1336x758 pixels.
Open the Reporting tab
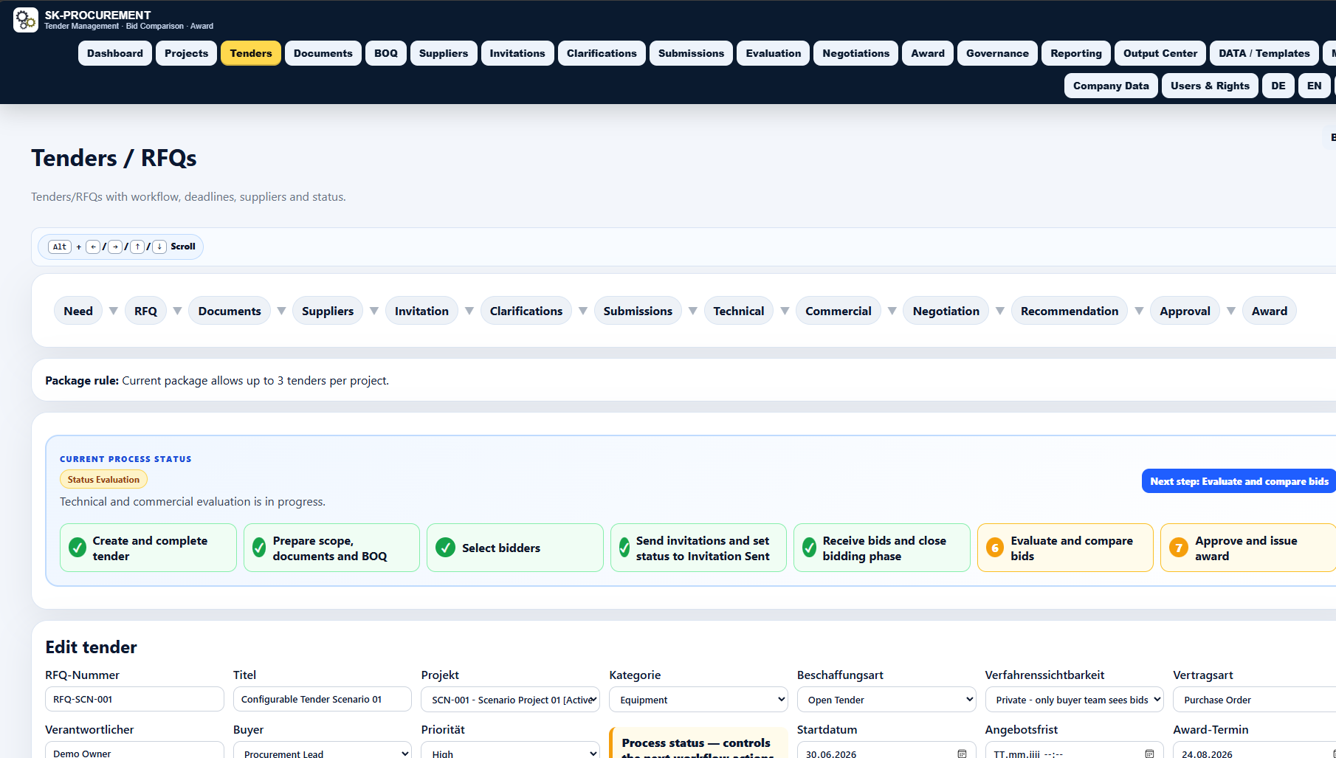click(x=1076, y=53)
